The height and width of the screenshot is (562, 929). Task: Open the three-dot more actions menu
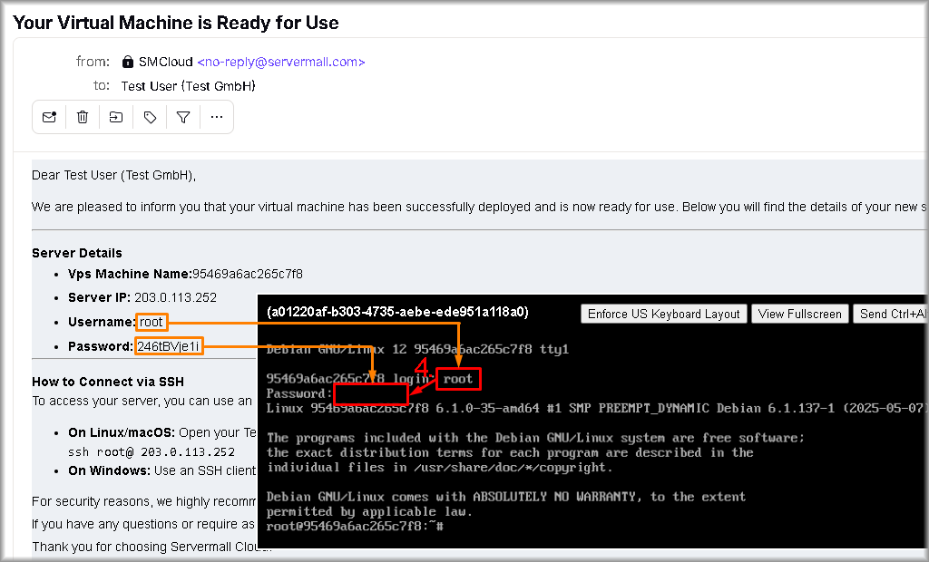pyautogui.click(x=217, y=117)
